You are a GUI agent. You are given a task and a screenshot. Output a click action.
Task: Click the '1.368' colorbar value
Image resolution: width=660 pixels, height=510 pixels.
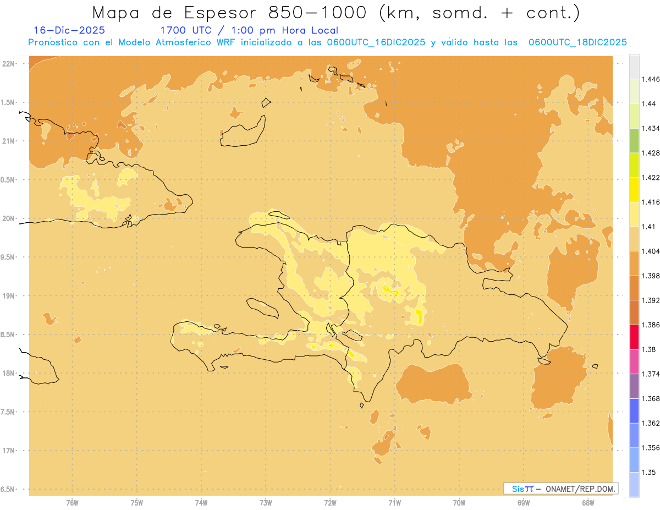click(x=651, y=398)
